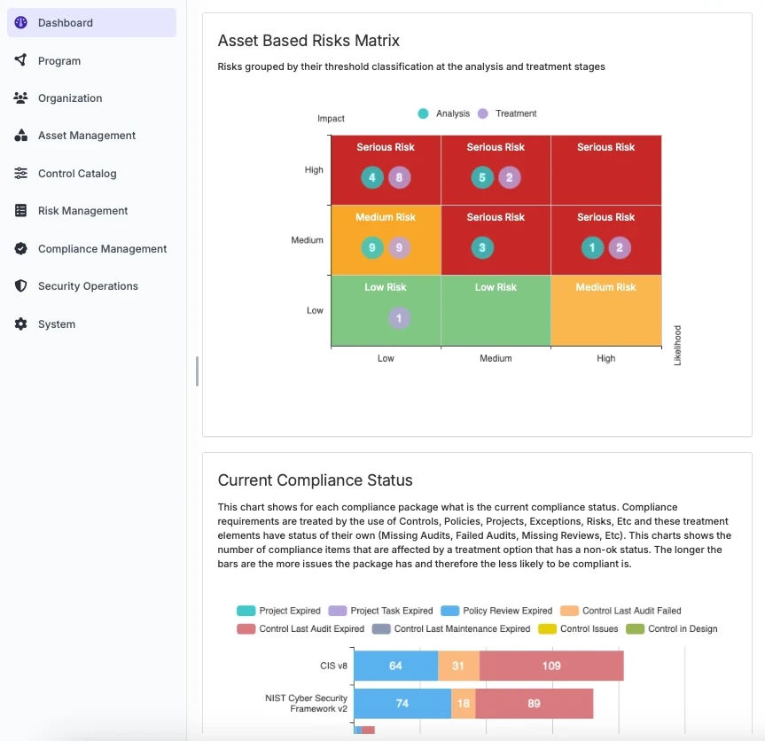
Task: Click purple Treatment bubble 9 in Medium Risk cell
Action: pos(399,247)
